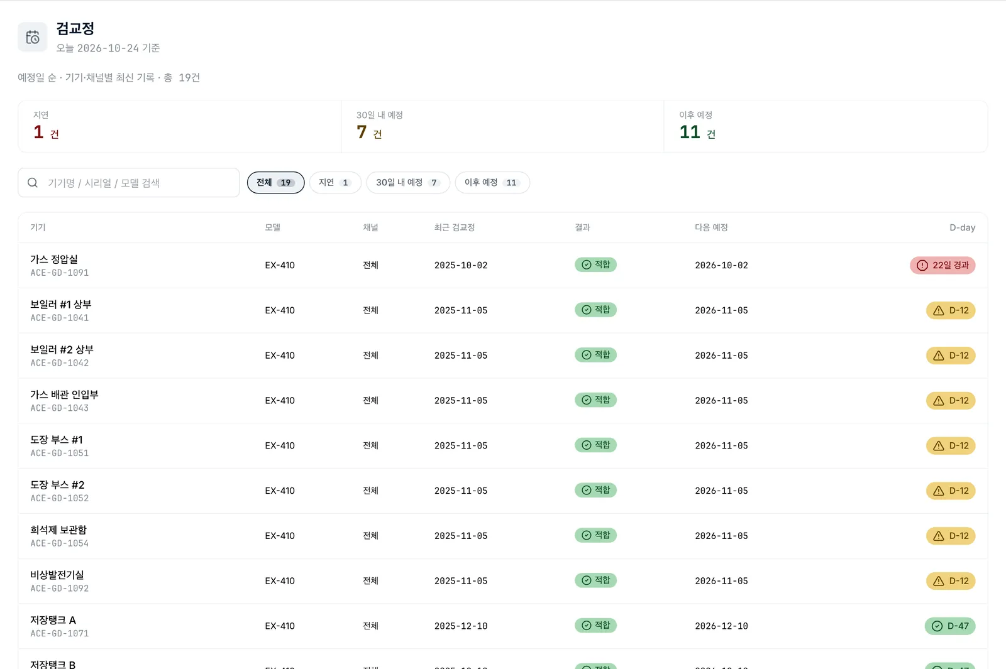This screenshot has height=669, width=1006.
Task: Click the 지연 1건 summary card
Action: (180, 126)
